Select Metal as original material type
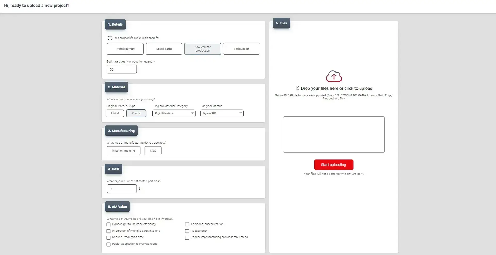 coord(115,113)
